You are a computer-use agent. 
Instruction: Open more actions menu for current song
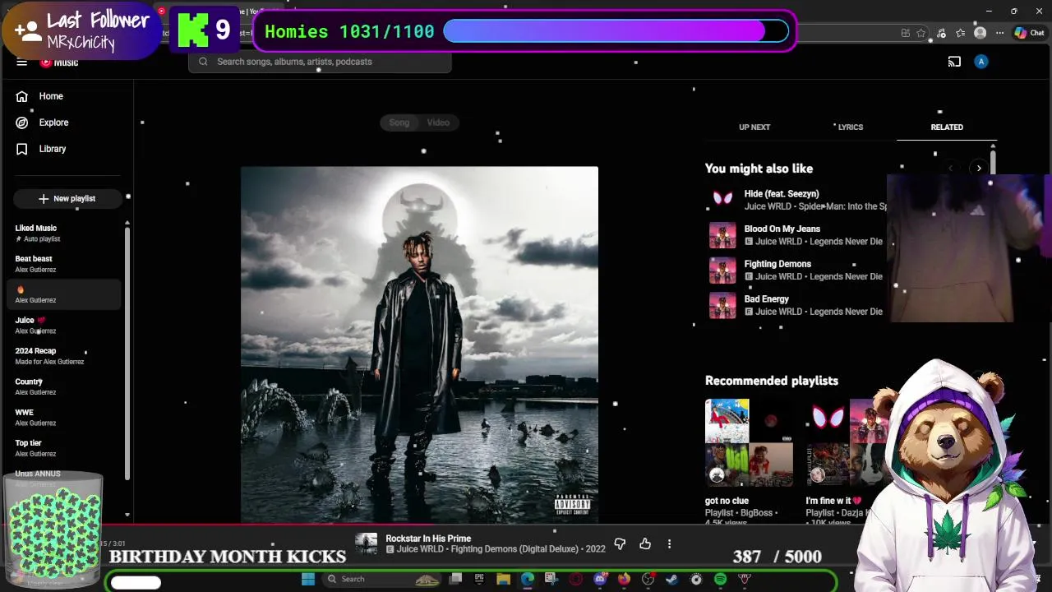669,543
